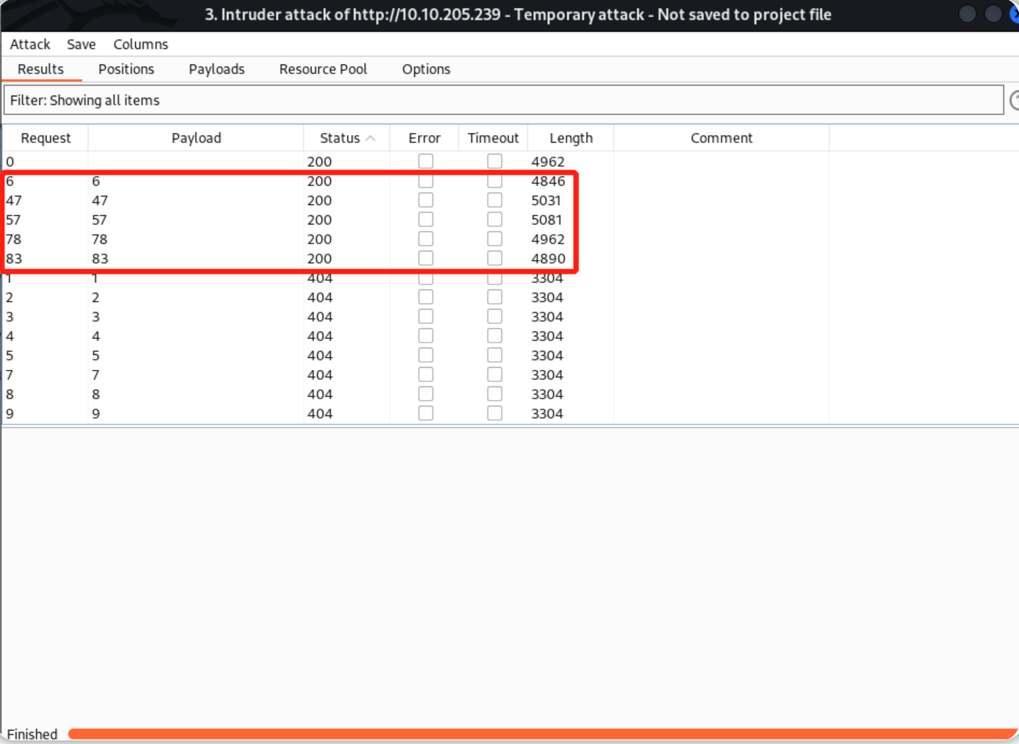Select the length value 4846
Screen dimensions: 1019x744
548,181
